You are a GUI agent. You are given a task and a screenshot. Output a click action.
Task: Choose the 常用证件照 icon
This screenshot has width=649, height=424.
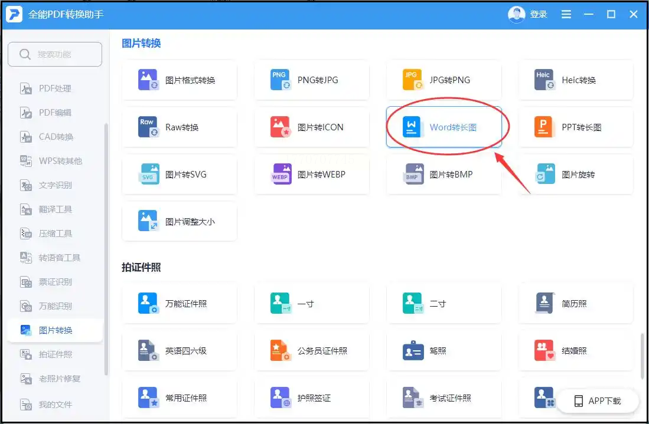pyautogui.click(x=148, y=397)
